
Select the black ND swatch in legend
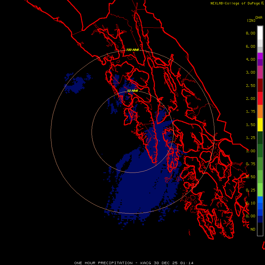tap(260, 229)
